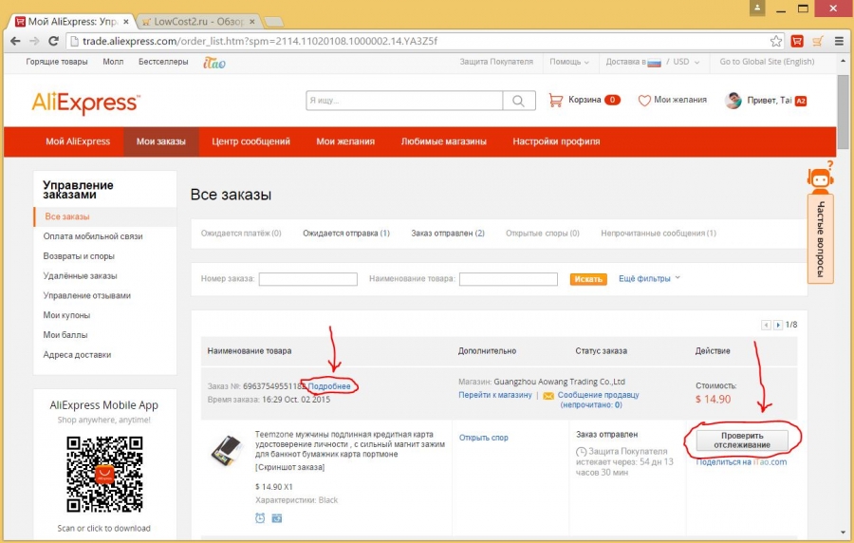Bookmark the page with the star icon
Image resolution: width=854 pixels, height=543 pixels.
776,41
